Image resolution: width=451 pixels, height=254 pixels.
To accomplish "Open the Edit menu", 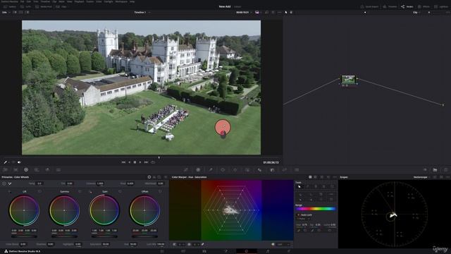I will 29,1.
